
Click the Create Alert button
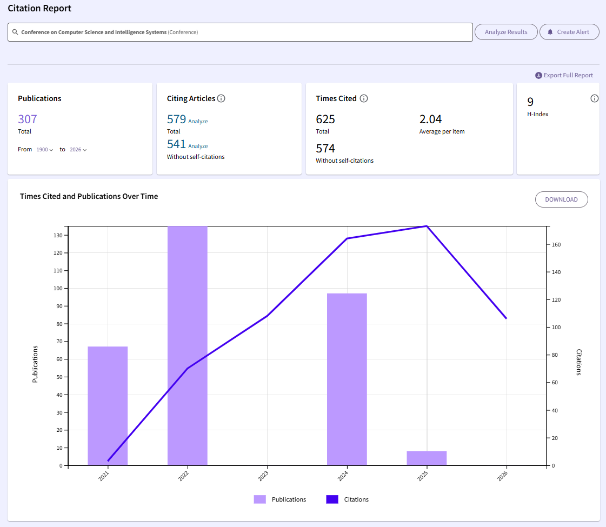click(x=569, y=32)
